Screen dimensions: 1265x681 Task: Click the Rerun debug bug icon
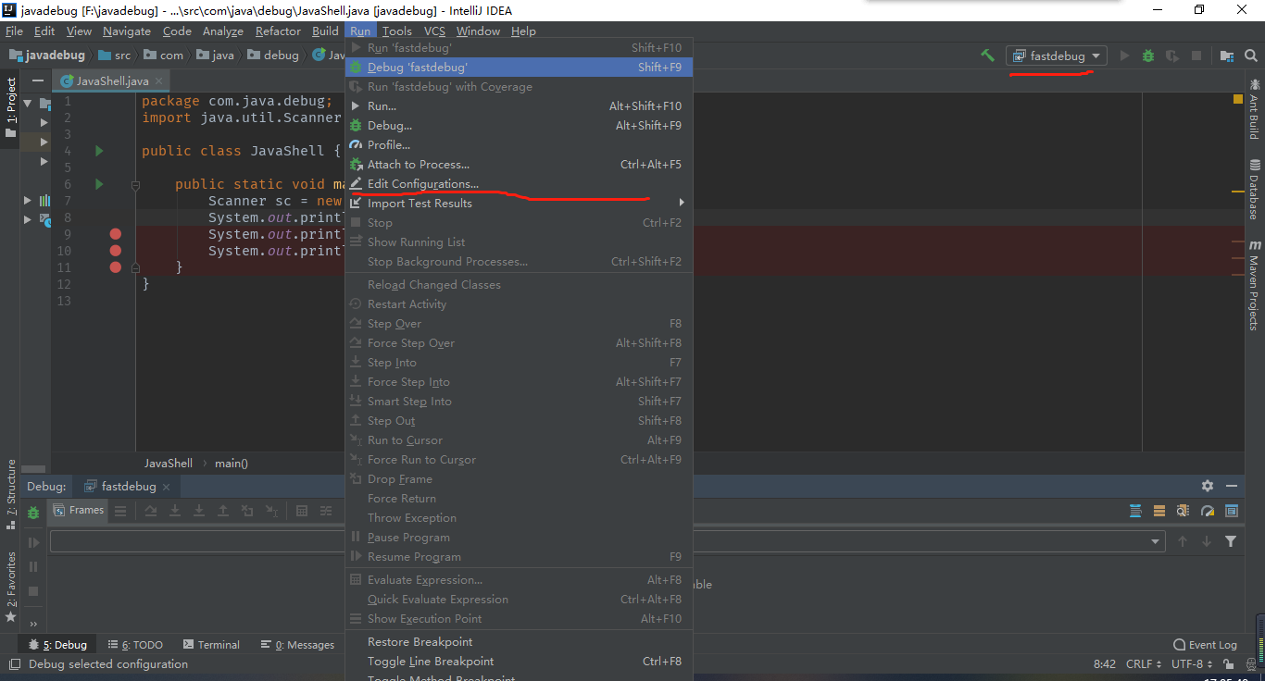tap(33, 512)
